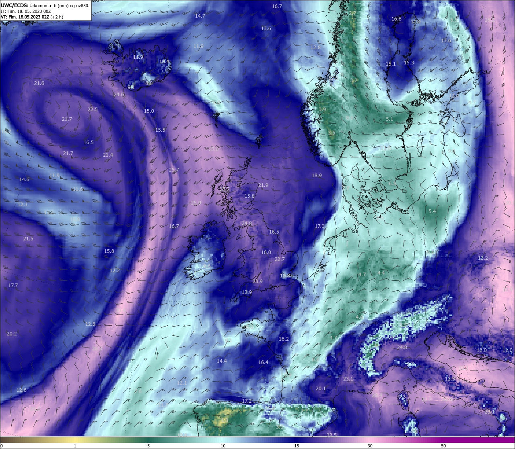Click the map value '3.5' over Norway

coord(332,133)
